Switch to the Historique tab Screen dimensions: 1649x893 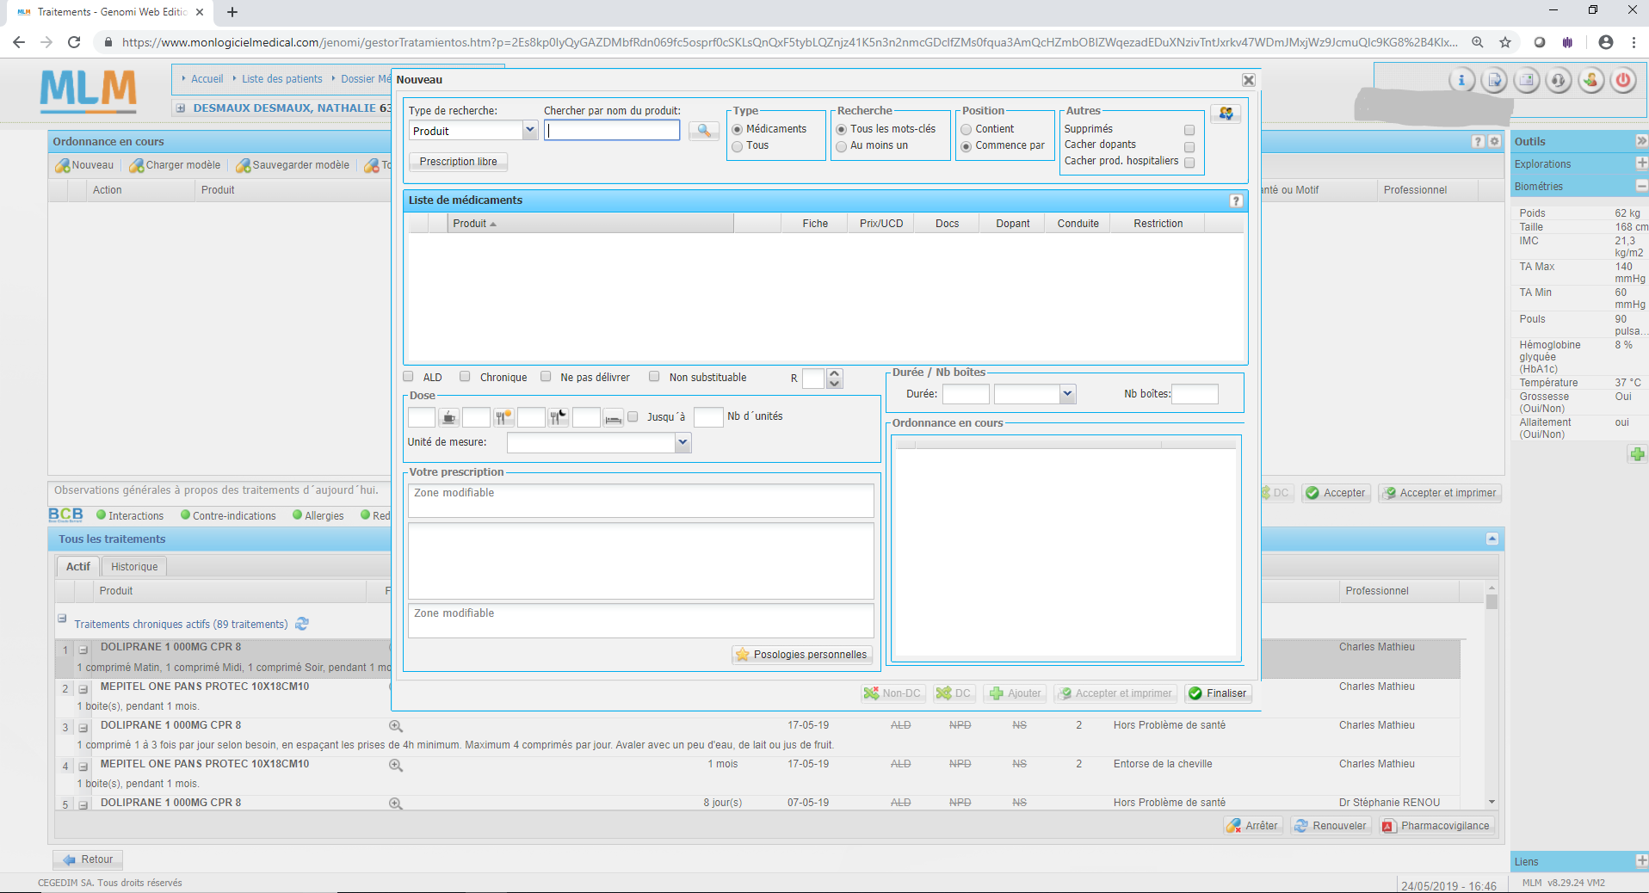pyautogui.click(x=134, y=567)
